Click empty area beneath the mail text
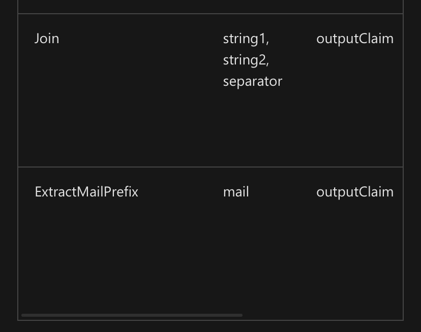This screenshot has width=421, height=332. click(x=236, y=244)
